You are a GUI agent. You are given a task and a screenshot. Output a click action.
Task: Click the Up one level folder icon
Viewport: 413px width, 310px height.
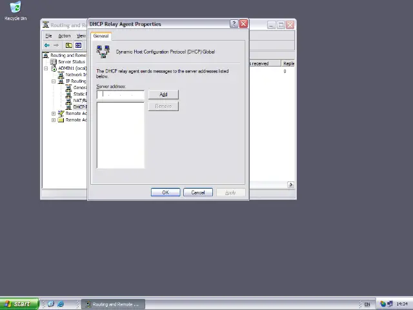pyautogui.click(x=69, y=45)
